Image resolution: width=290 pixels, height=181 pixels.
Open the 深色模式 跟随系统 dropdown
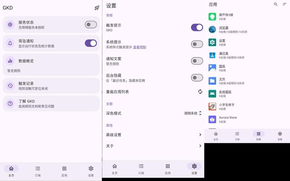[x=193, y=113]
